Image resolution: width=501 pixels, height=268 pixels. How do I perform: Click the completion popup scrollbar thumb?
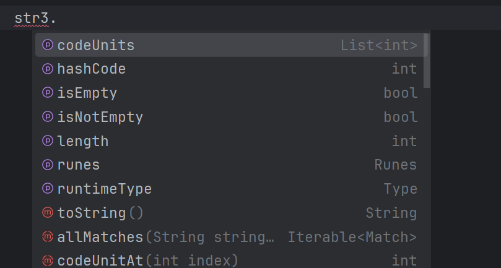tap(426, 61)
